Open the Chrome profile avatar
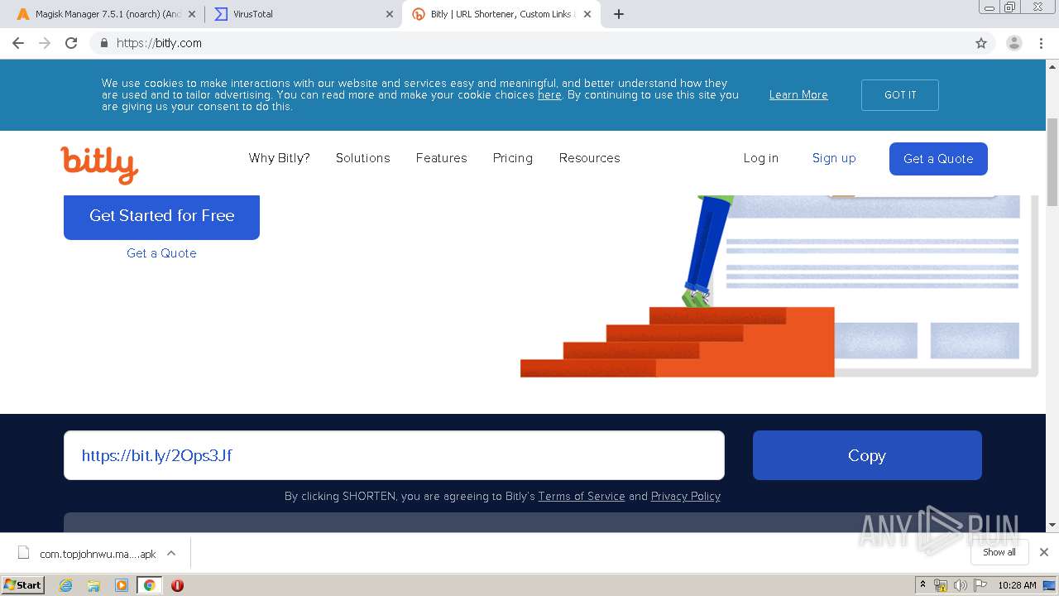The width and height of the screenshot is (1059, 596). pyautogui.click(x=1013, y=43)
